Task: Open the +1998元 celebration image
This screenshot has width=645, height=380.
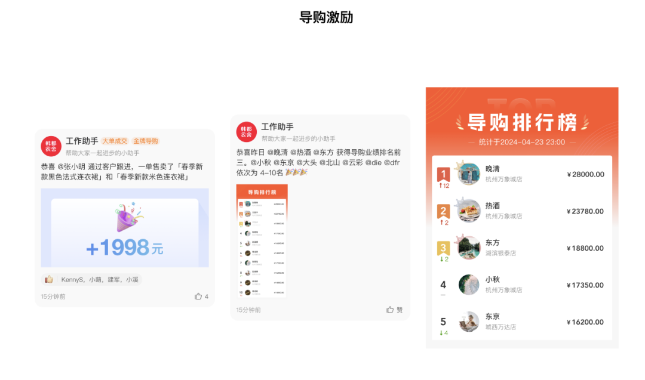Action: click(125, 228)
